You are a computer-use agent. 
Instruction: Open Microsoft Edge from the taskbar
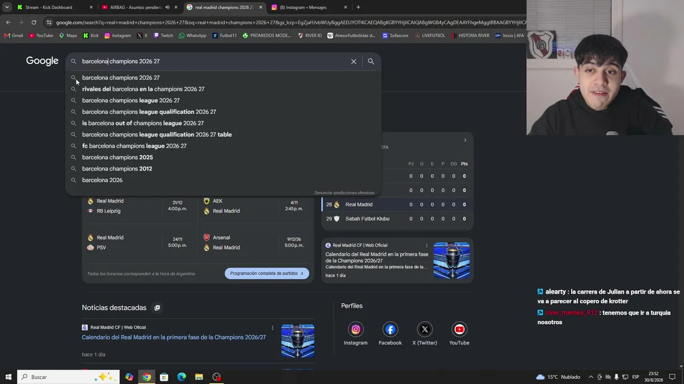[182, 377]
